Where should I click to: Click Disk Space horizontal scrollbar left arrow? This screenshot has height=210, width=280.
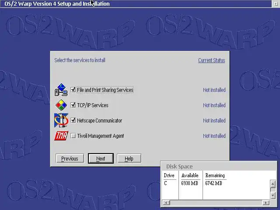(x=166, y=203)
